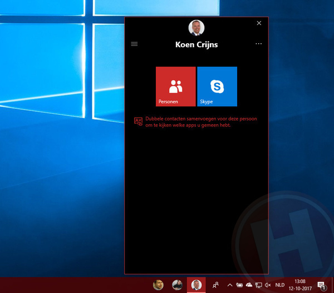Open second pinned contact on taskbar

pyautogui.click(x=177, y=285)
